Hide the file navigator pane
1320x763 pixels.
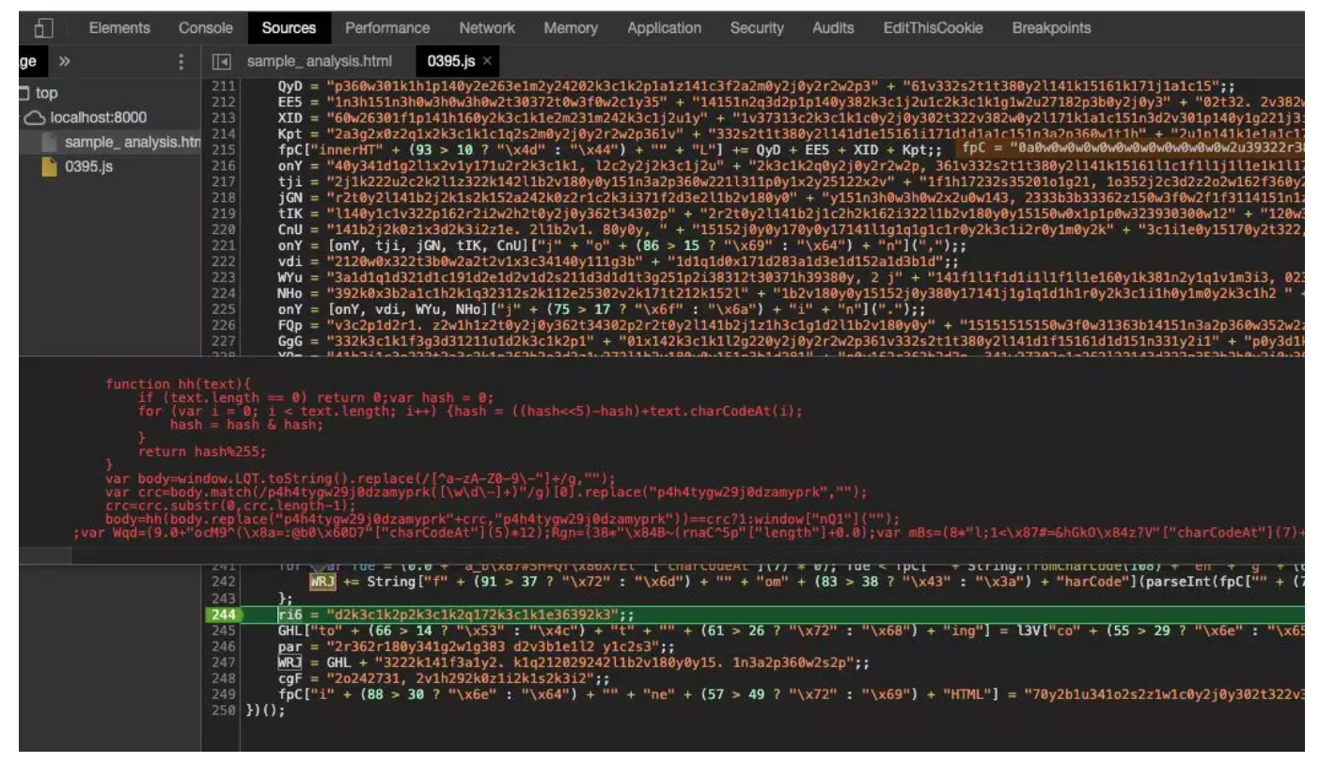coord(222,62)
